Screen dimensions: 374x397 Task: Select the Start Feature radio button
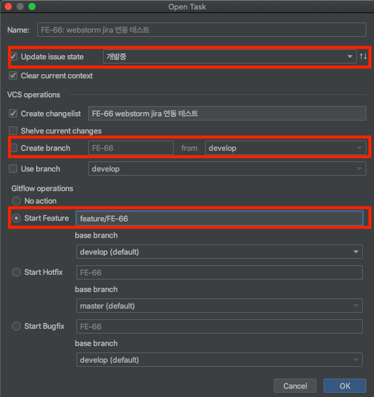16,218
